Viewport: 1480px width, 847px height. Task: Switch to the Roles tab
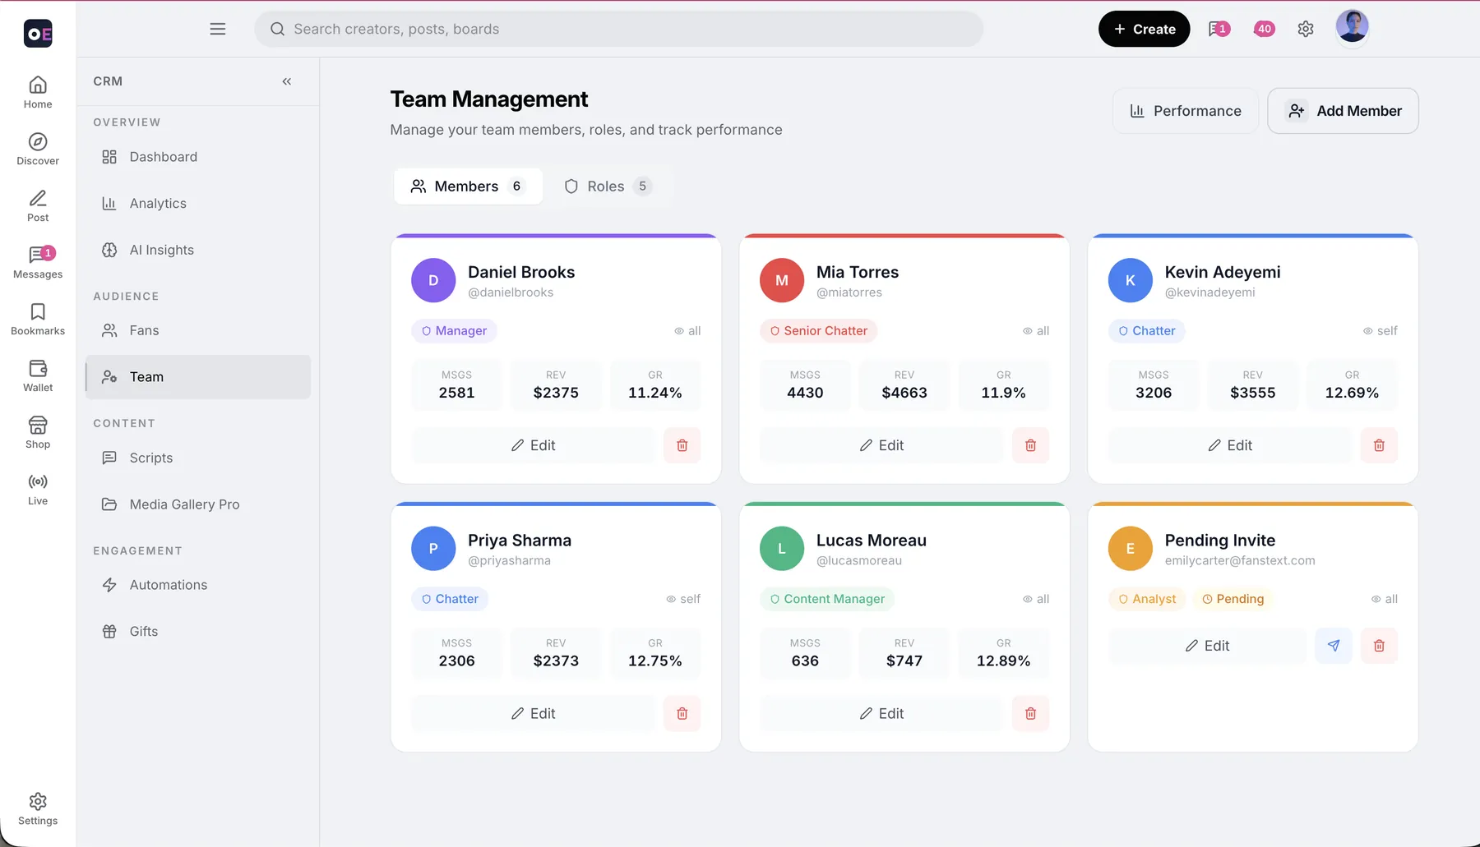pyautogui.click(x=608, y=186)
